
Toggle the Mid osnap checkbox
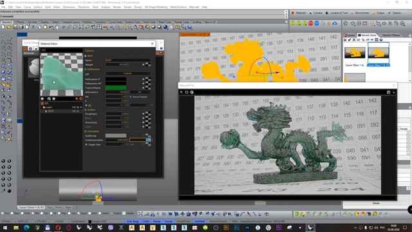[x=33, y=213]
